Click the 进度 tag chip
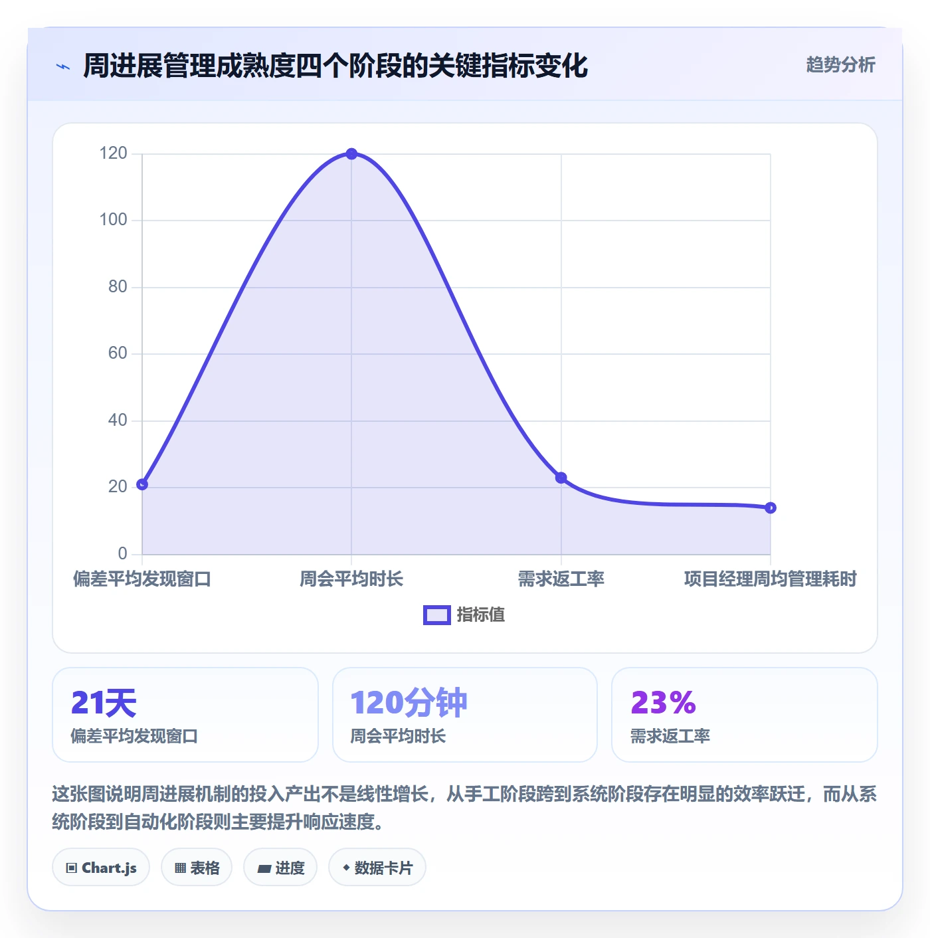This screenshot has width=930, height=938. [x=280, y=868]
